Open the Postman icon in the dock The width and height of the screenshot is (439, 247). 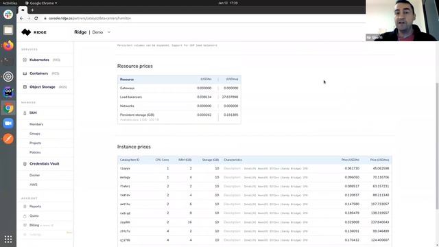click(8, 139)
